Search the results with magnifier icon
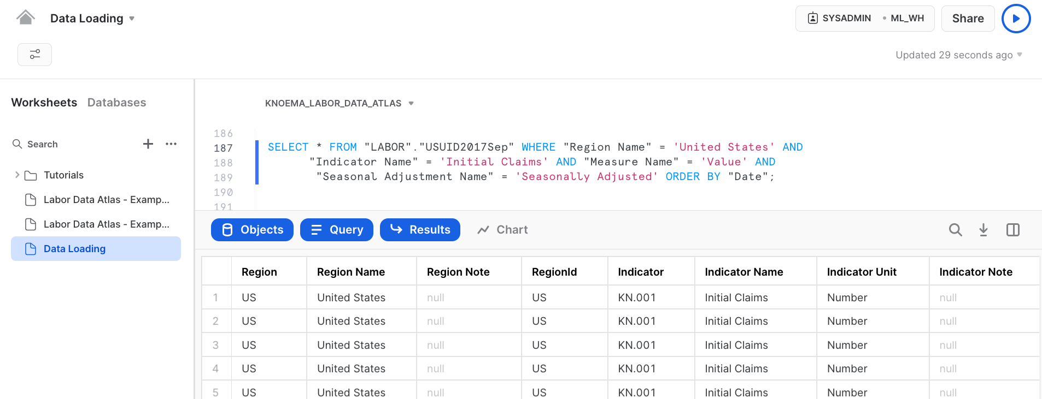This screenshot has height=399, width=1042. (955, 230)
